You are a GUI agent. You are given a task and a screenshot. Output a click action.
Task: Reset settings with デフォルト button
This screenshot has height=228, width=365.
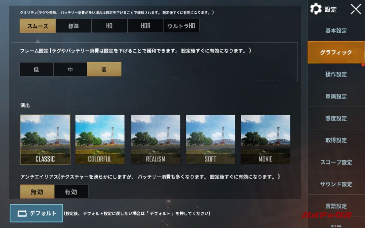[x=36, y=213]
